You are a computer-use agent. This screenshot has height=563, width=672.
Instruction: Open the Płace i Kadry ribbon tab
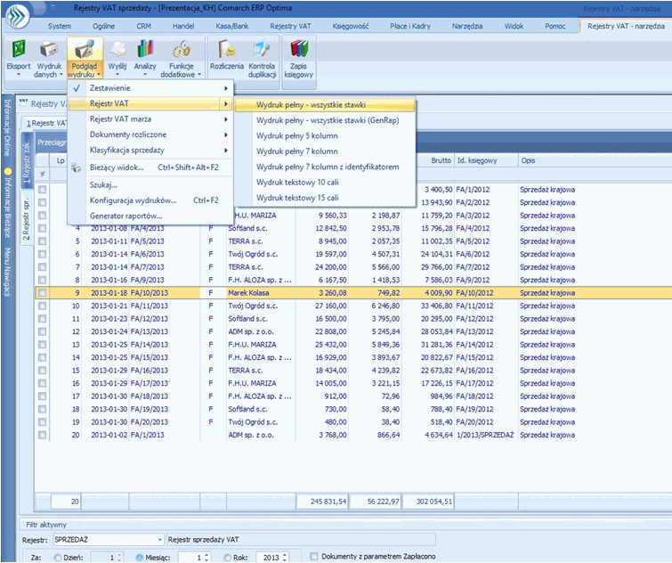410,26
